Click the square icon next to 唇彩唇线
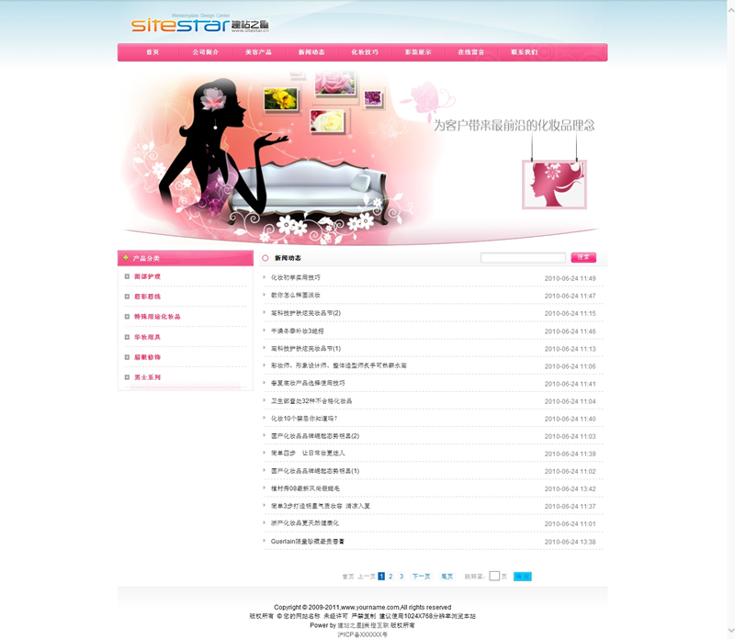735x639 pixels. coord(127,297)
